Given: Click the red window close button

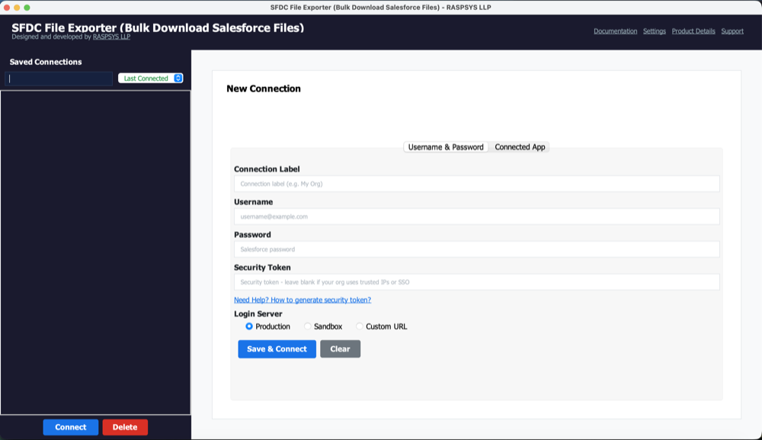Looking at the screenshot, I should click(x=7, y=8).
